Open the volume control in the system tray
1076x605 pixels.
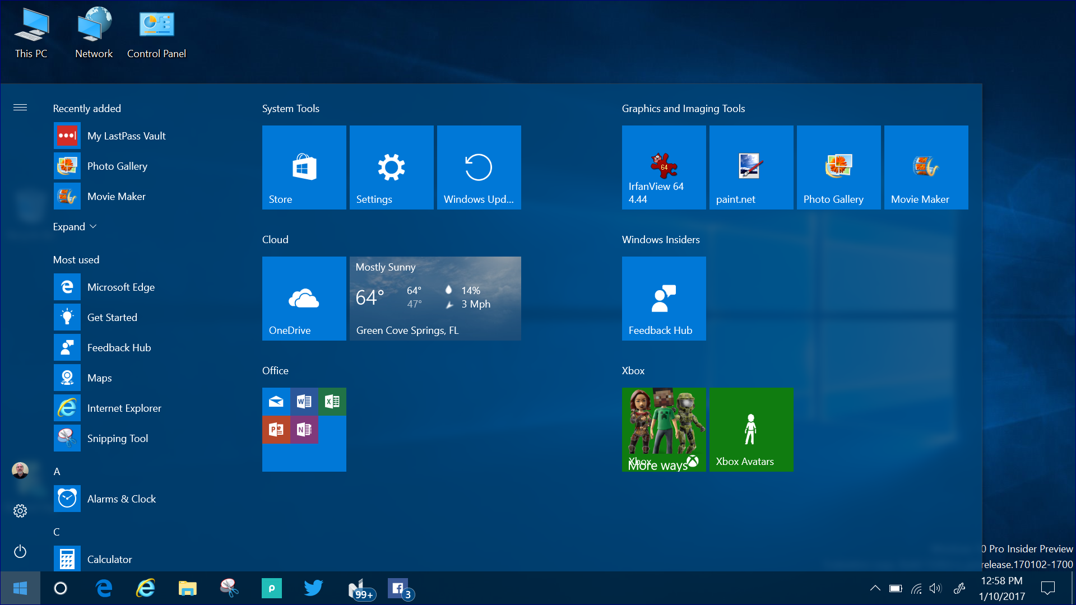pyautogui.click(x=935, y=588)
